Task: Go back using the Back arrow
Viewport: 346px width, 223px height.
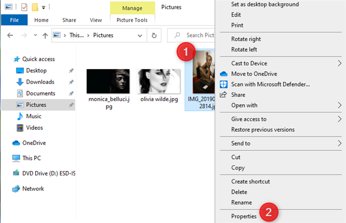Action: pos(10,35)
